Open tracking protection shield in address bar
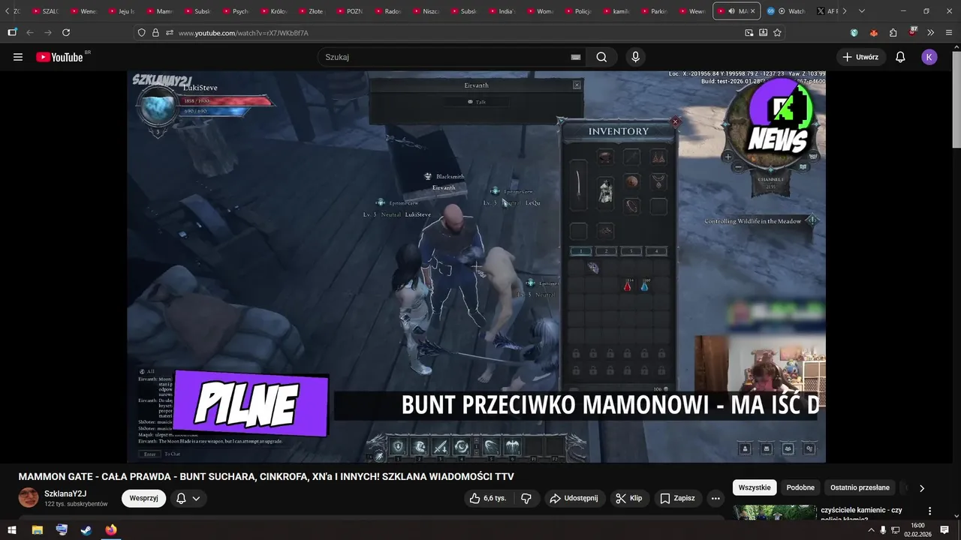The image size is (961, 540). click(142, 33)
